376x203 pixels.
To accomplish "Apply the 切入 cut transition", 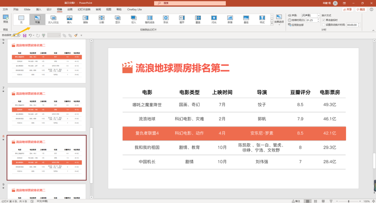I will pyautogui.click(x=134, y=19).
